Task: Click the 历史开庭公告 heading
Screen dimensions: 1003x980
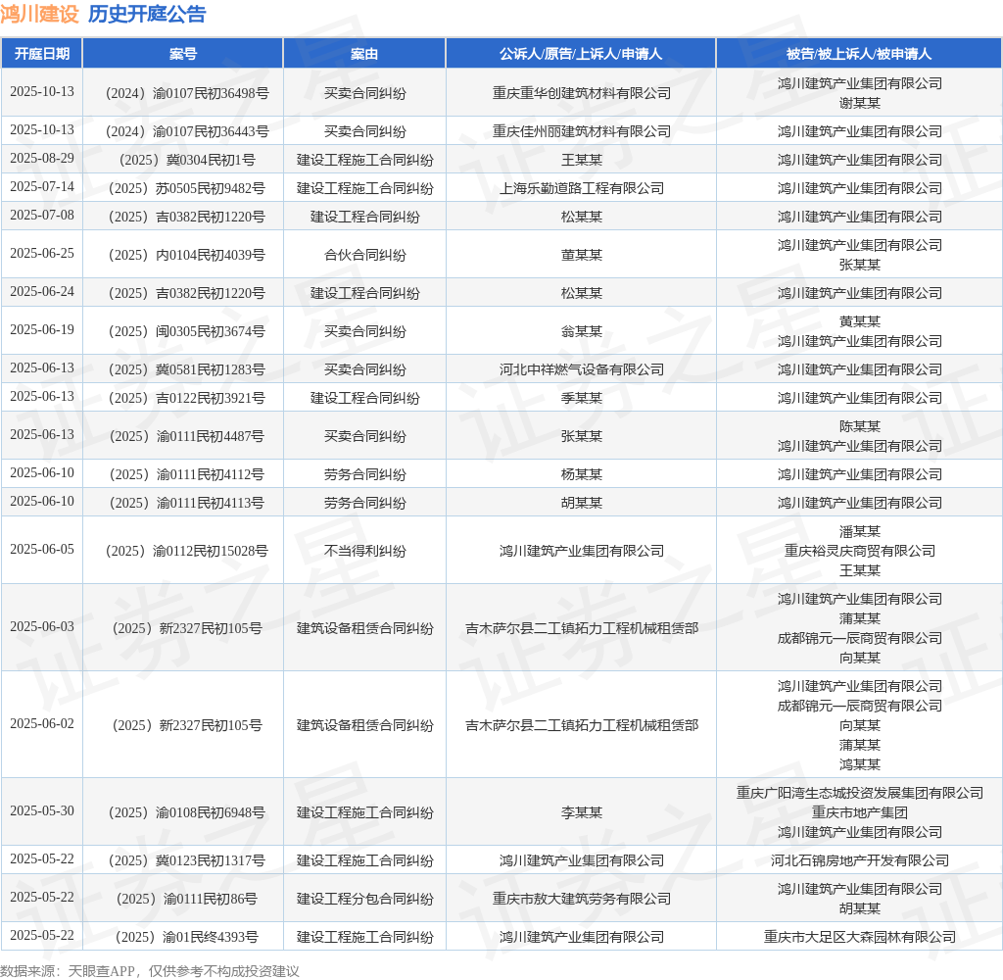Action: point(147,14)
